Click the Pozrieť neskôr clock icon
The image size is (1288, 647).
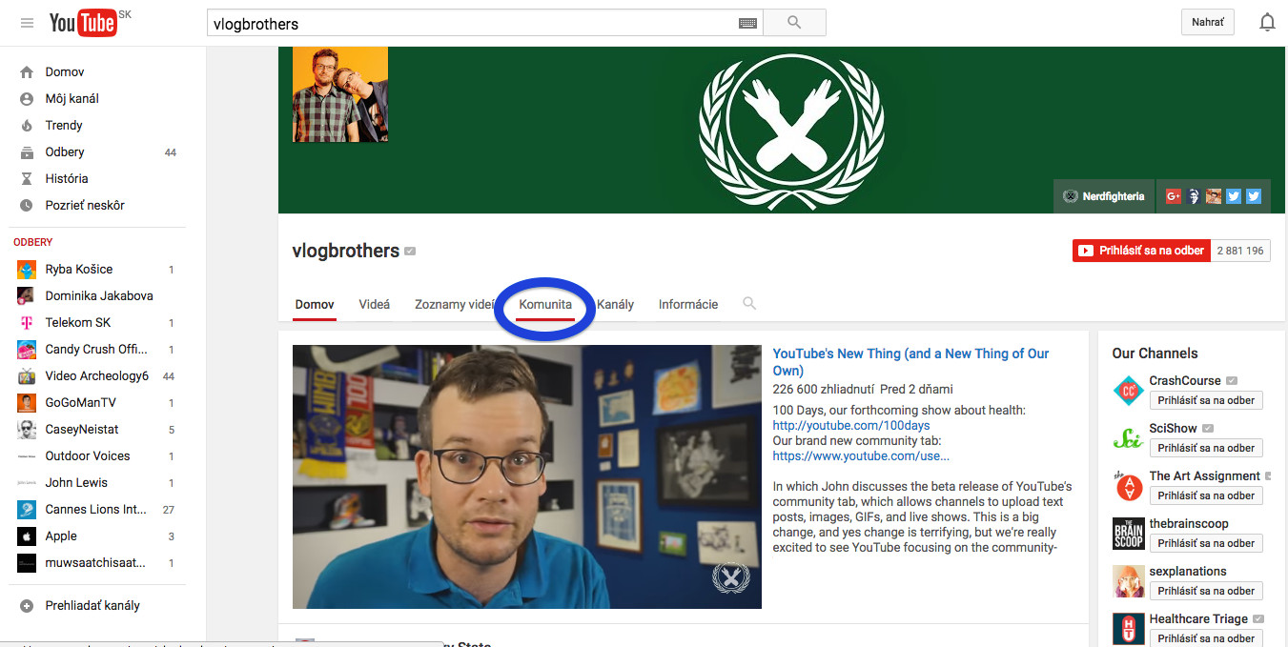27,205
